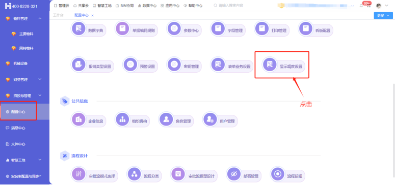Open 单据编码规则 settings icon

122,28
